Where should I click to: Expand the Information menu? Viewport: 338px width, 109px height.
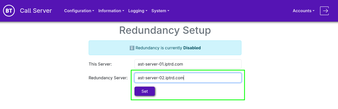[x=111, y=11]
